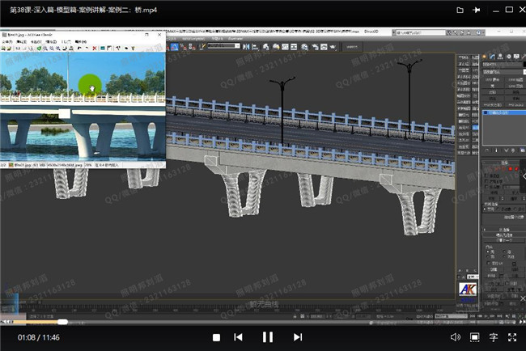
Task: Toggle Angle Snap in 3ds Max toolbar
Action: coord(175,47)
